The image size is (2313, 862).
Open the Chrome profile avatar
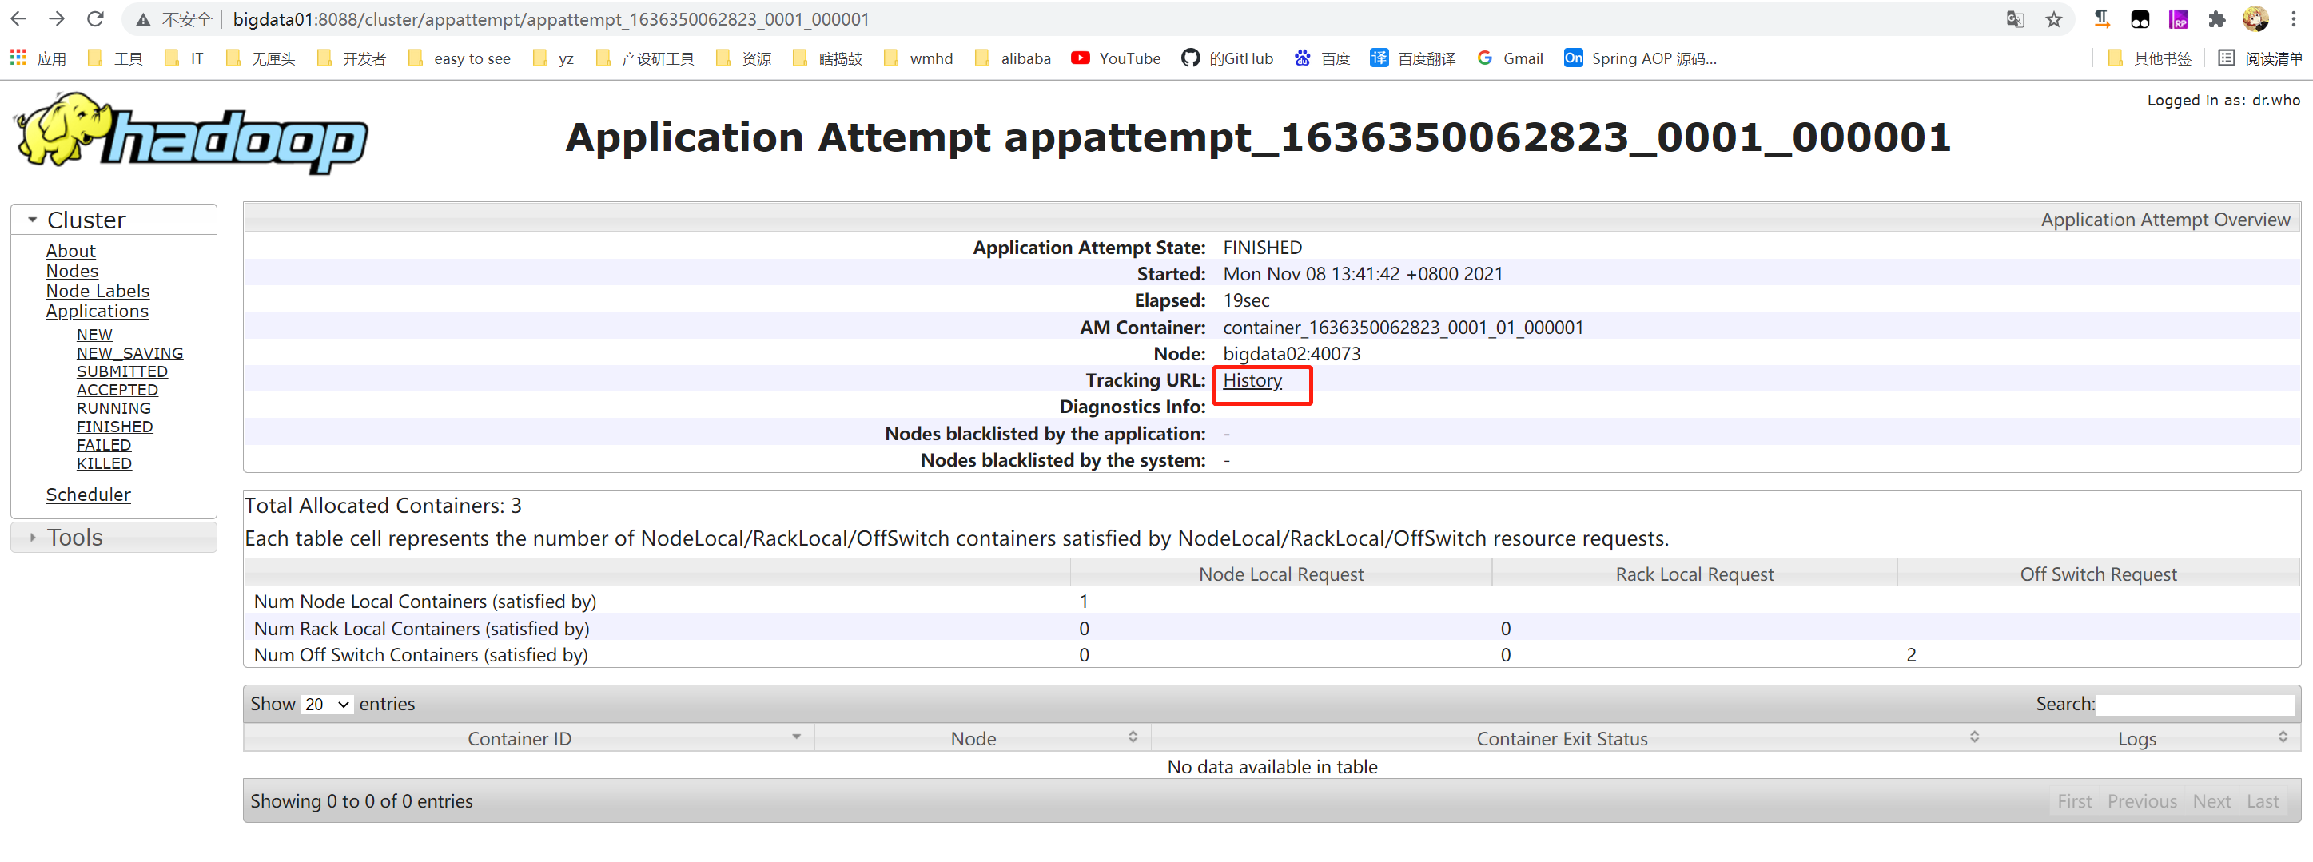pyautogui.click(x=2255, y=20)
